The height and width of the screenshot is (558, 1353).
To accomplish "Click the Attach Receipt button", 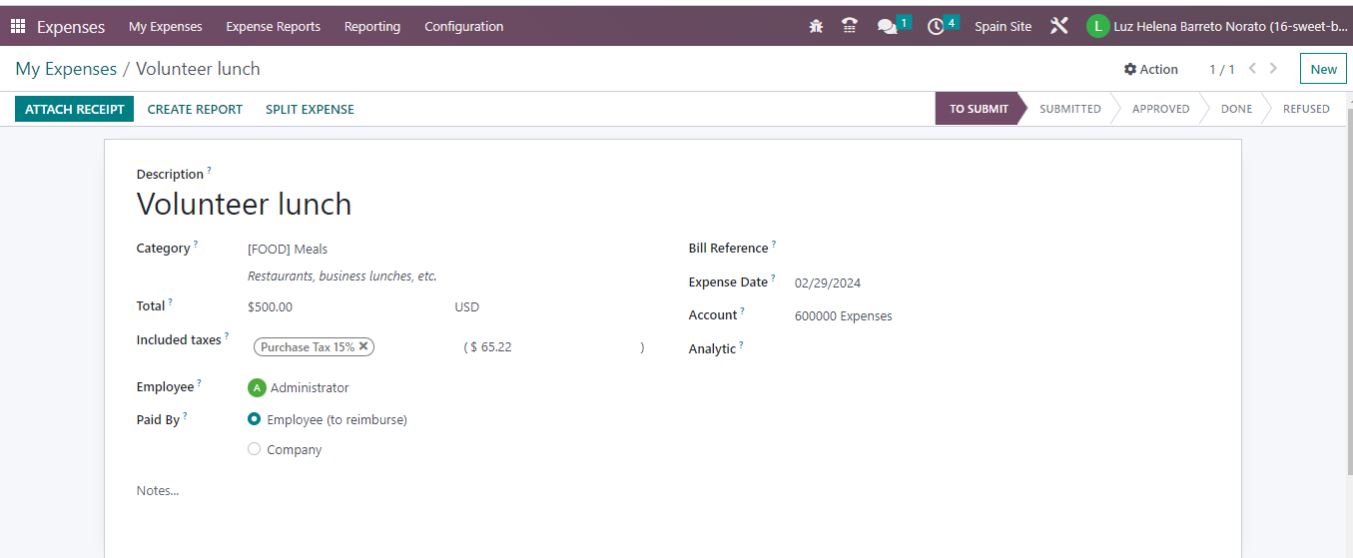I will click(75, 109).
